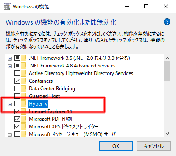
Task: Click the folder icon beside Data Center Bridging
Action: coord(23,89)
